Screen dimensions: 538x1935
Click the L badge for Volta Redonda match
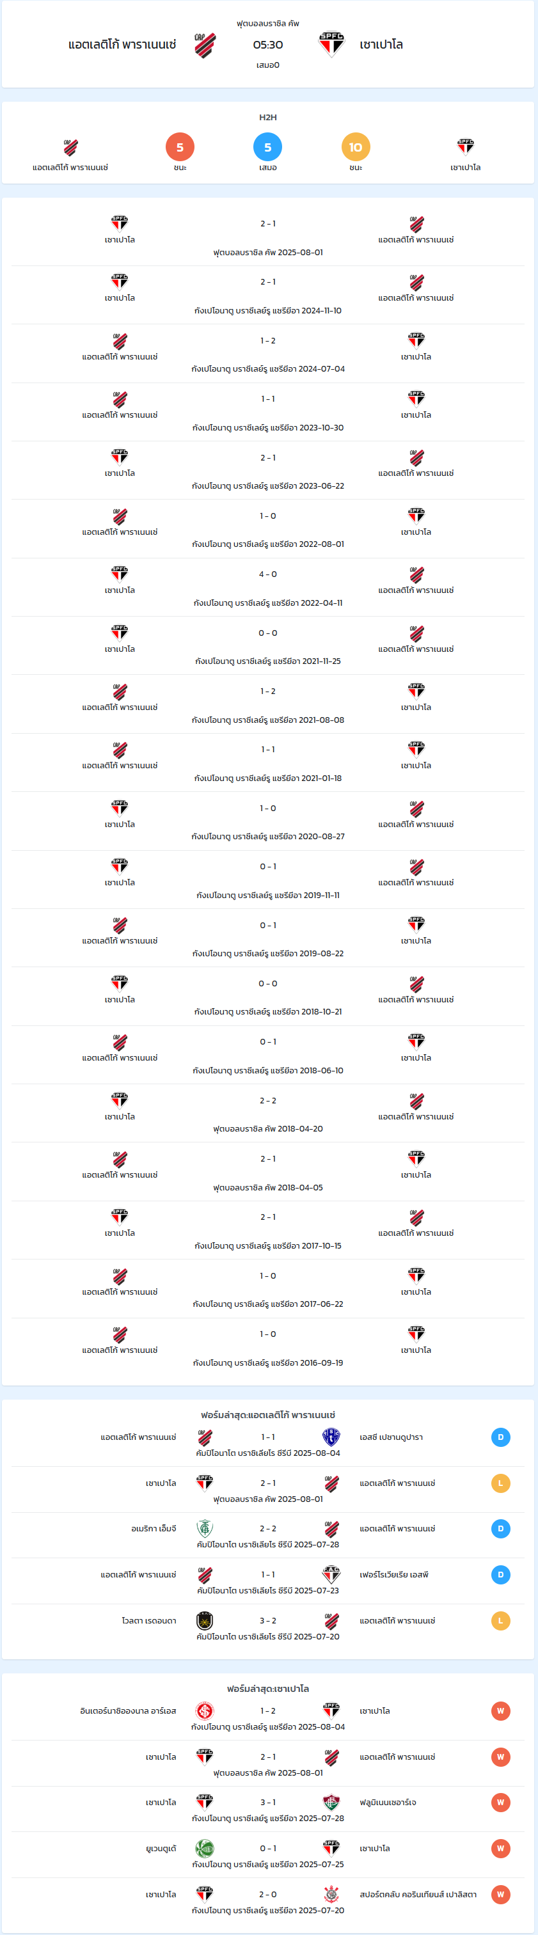(500, 1621)
